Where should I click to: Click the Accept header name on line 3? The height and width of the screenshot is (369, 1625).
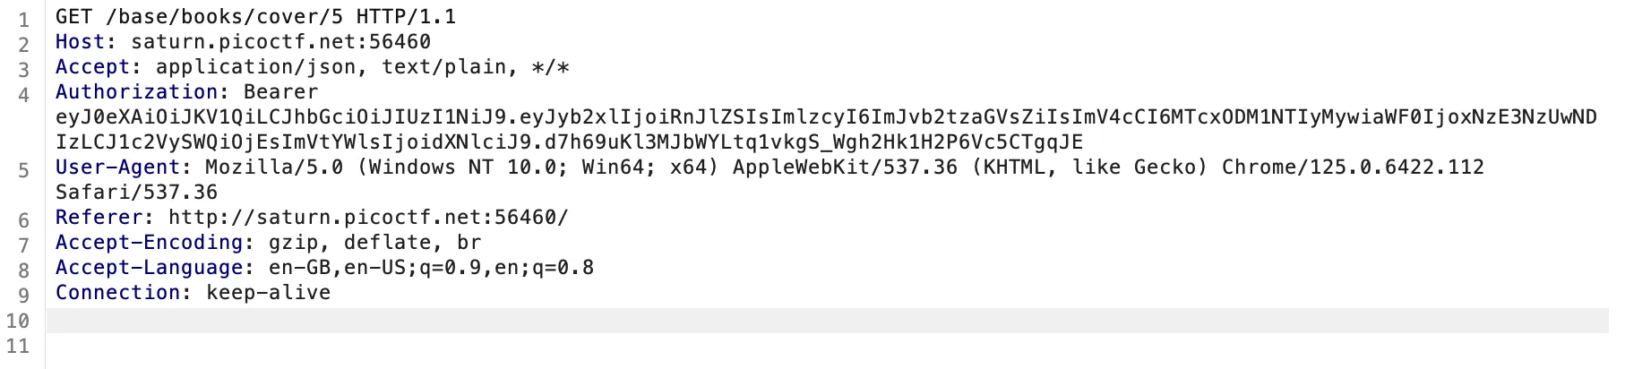92,67
